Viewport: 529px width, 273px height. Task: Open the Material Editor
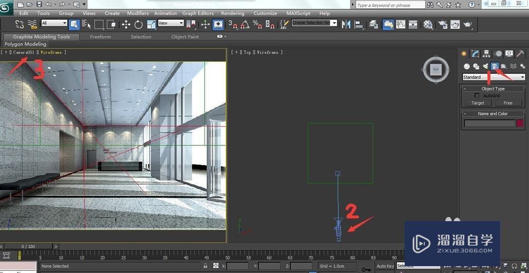tap(428, 24)
